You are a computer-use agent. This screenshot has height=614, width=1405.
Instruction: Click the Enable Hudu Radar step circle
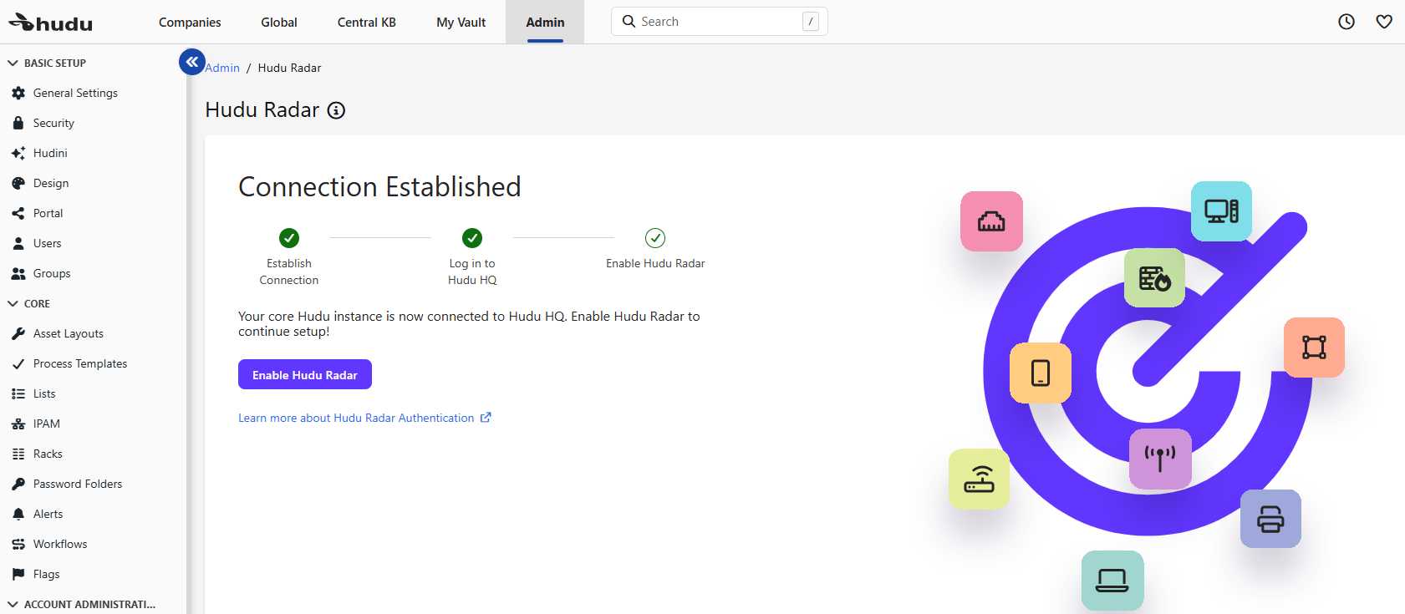(x=655, y=238)
